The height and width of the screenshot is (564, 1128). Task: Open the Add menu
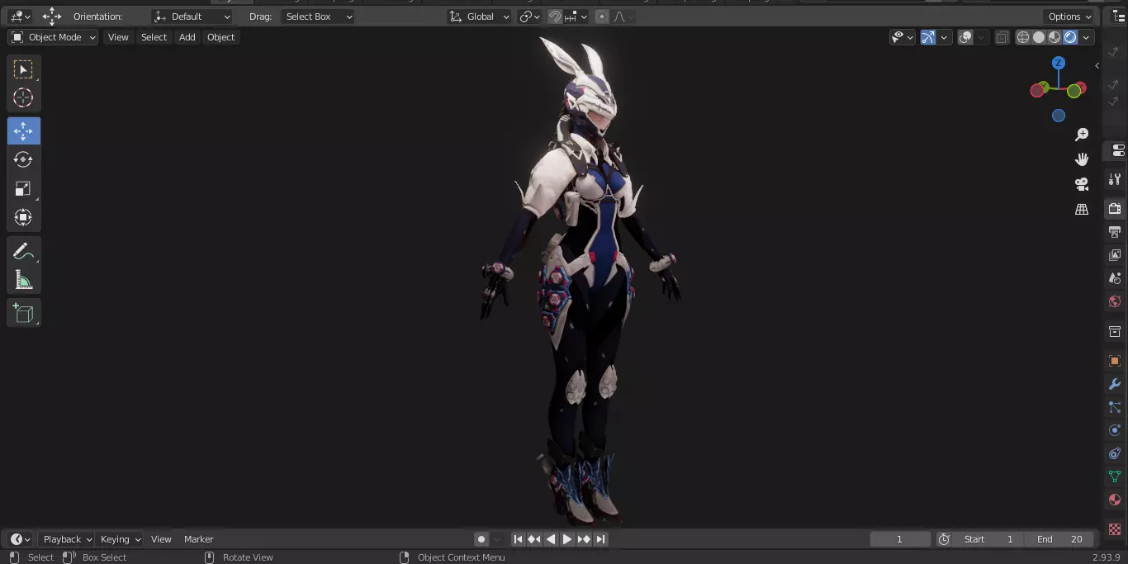[187, 37]
